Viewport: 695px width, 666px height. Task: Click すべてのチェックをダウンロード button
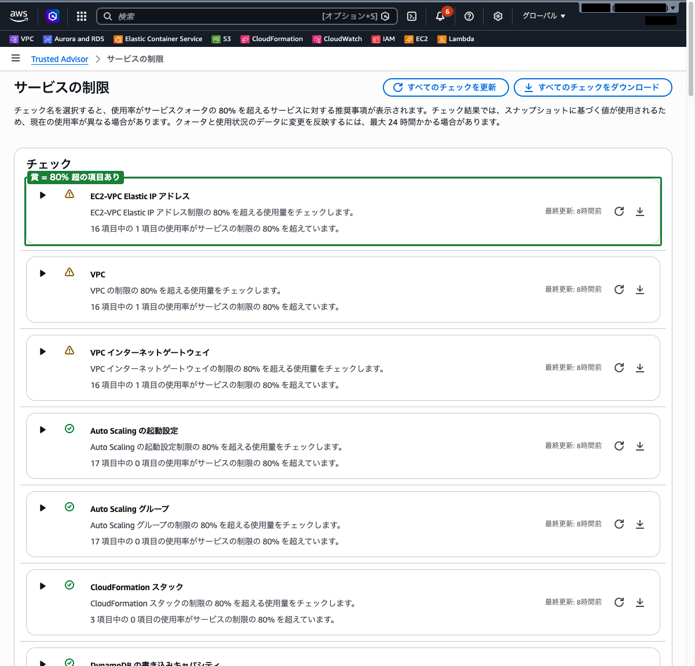pos(593,87)
